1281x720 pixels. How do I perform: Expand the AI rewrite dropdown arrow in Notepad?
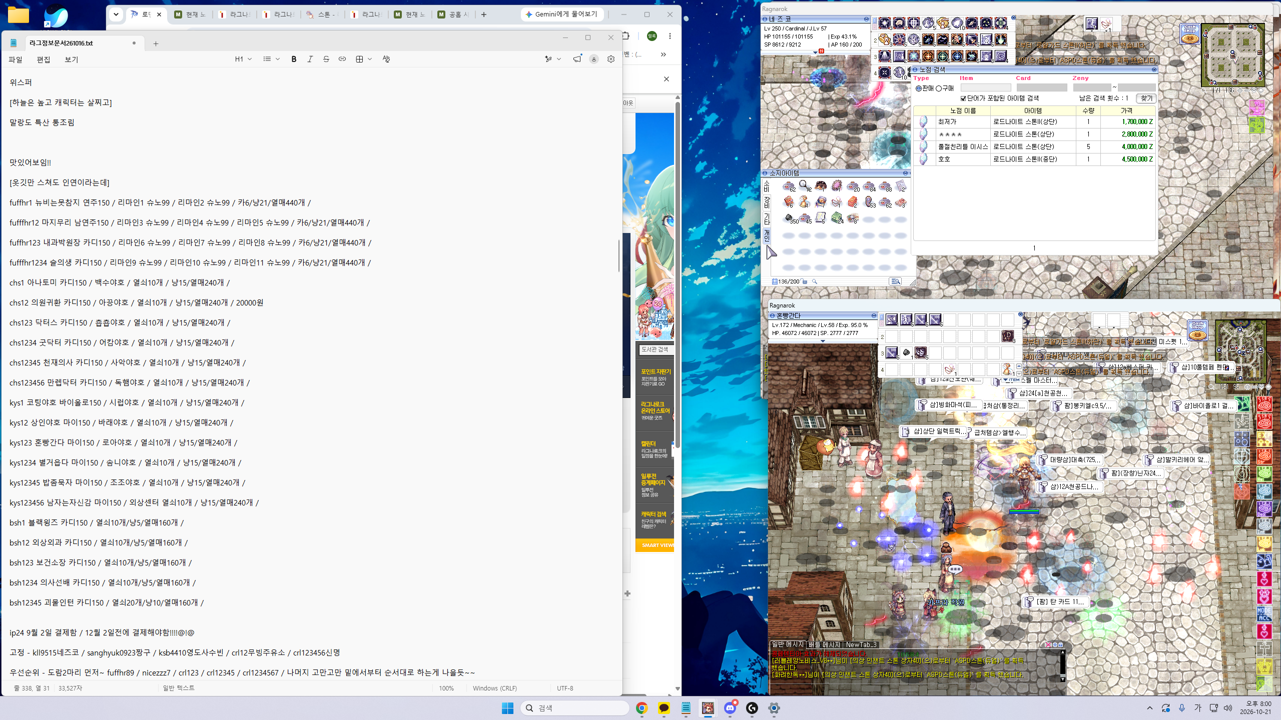tap(559, 59)
